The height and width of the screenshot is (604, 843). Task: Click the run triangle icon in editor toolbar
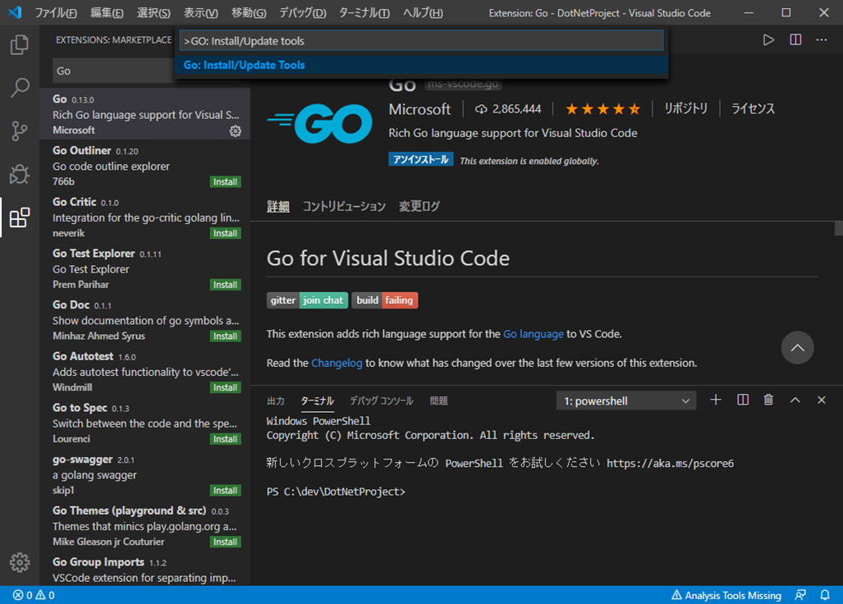pos(768,39)
